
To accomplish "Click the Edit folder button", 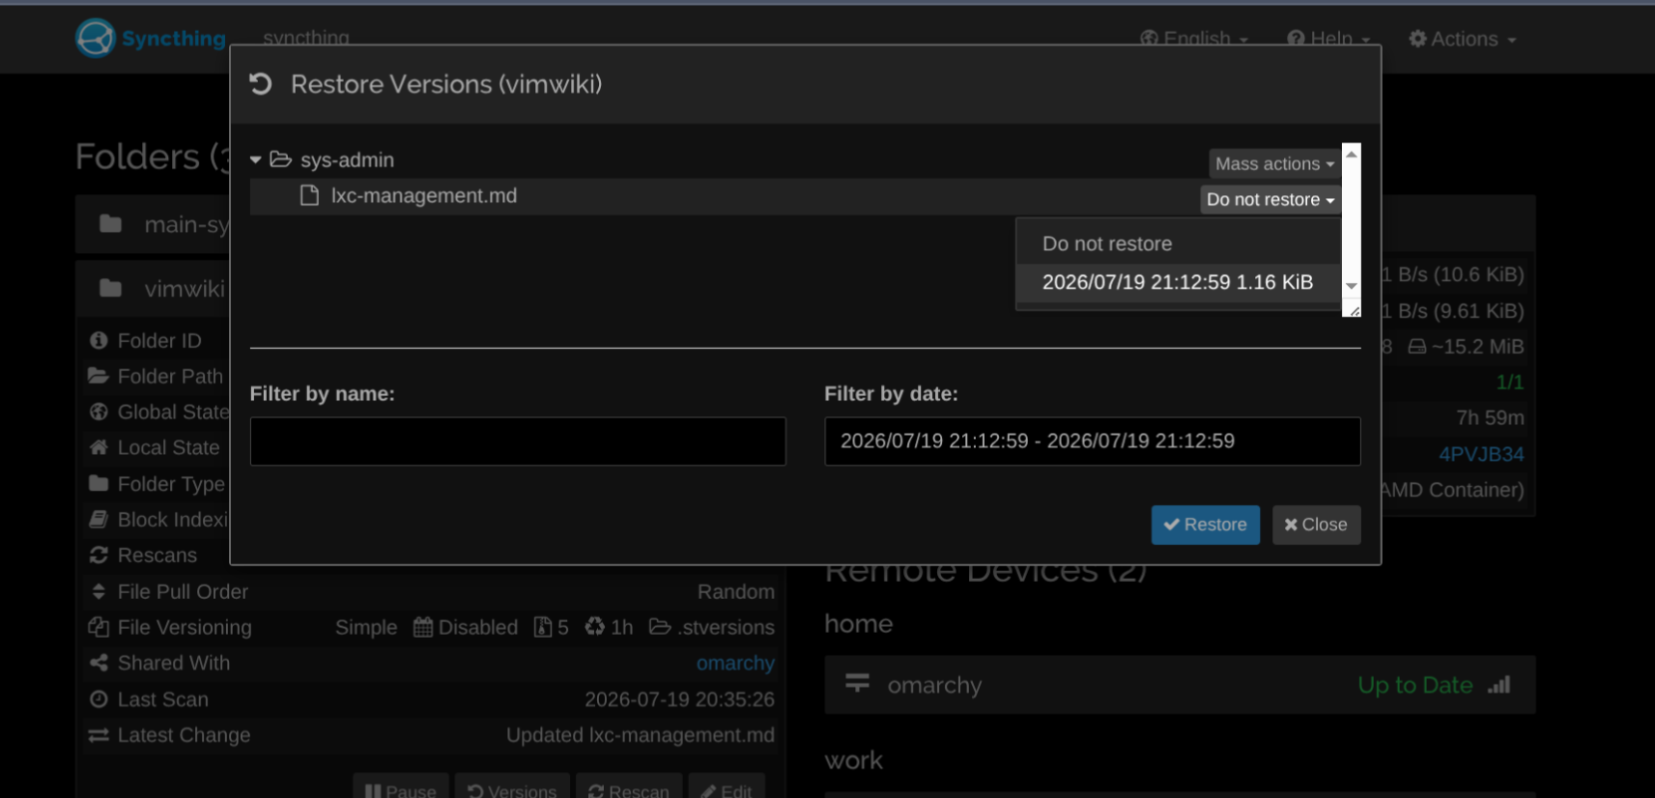I will tap(727, 789).
